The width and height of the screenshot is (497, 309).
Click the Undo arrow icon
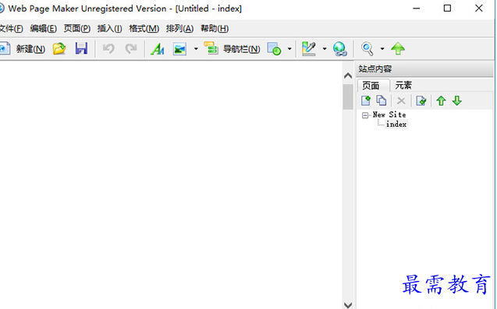point(108,49)
